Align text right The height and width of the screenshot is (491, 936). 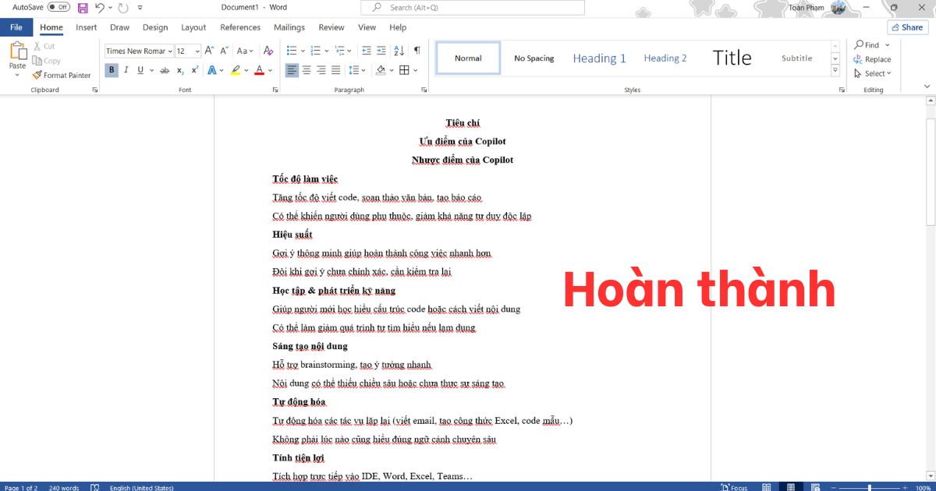[321, 70]
